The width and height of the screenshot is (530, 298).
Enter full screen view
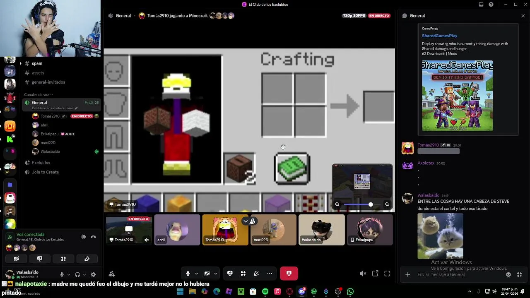[387, 274]
